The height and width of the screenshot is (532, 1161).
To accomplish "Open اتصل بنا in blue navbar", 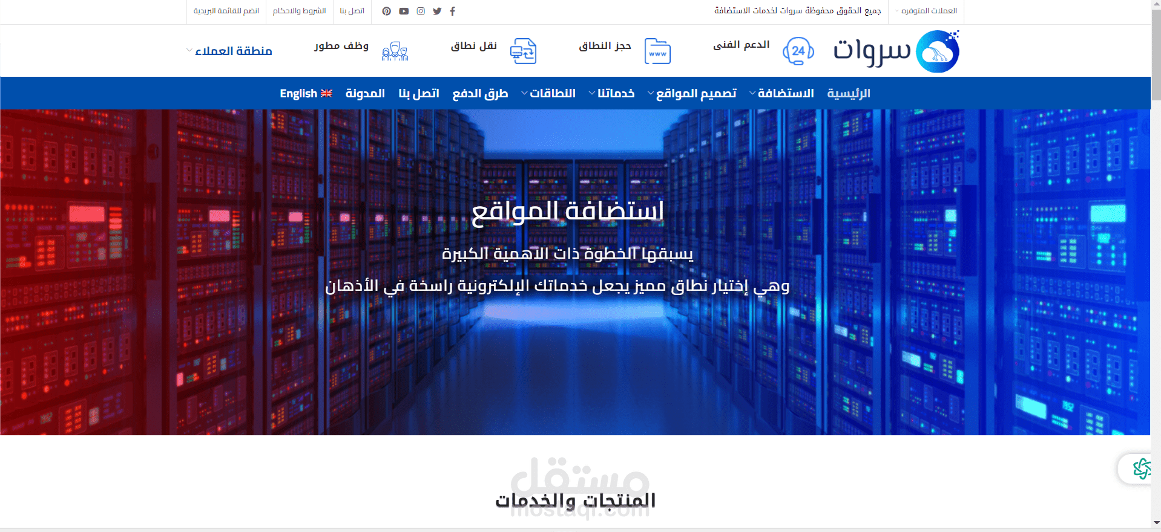I will tap(419, 93).
